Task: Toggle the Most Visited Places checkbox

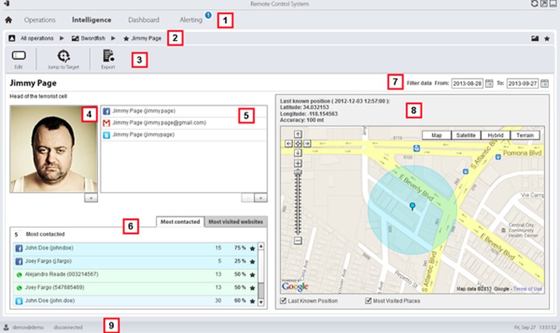Action: click(368, 300)
